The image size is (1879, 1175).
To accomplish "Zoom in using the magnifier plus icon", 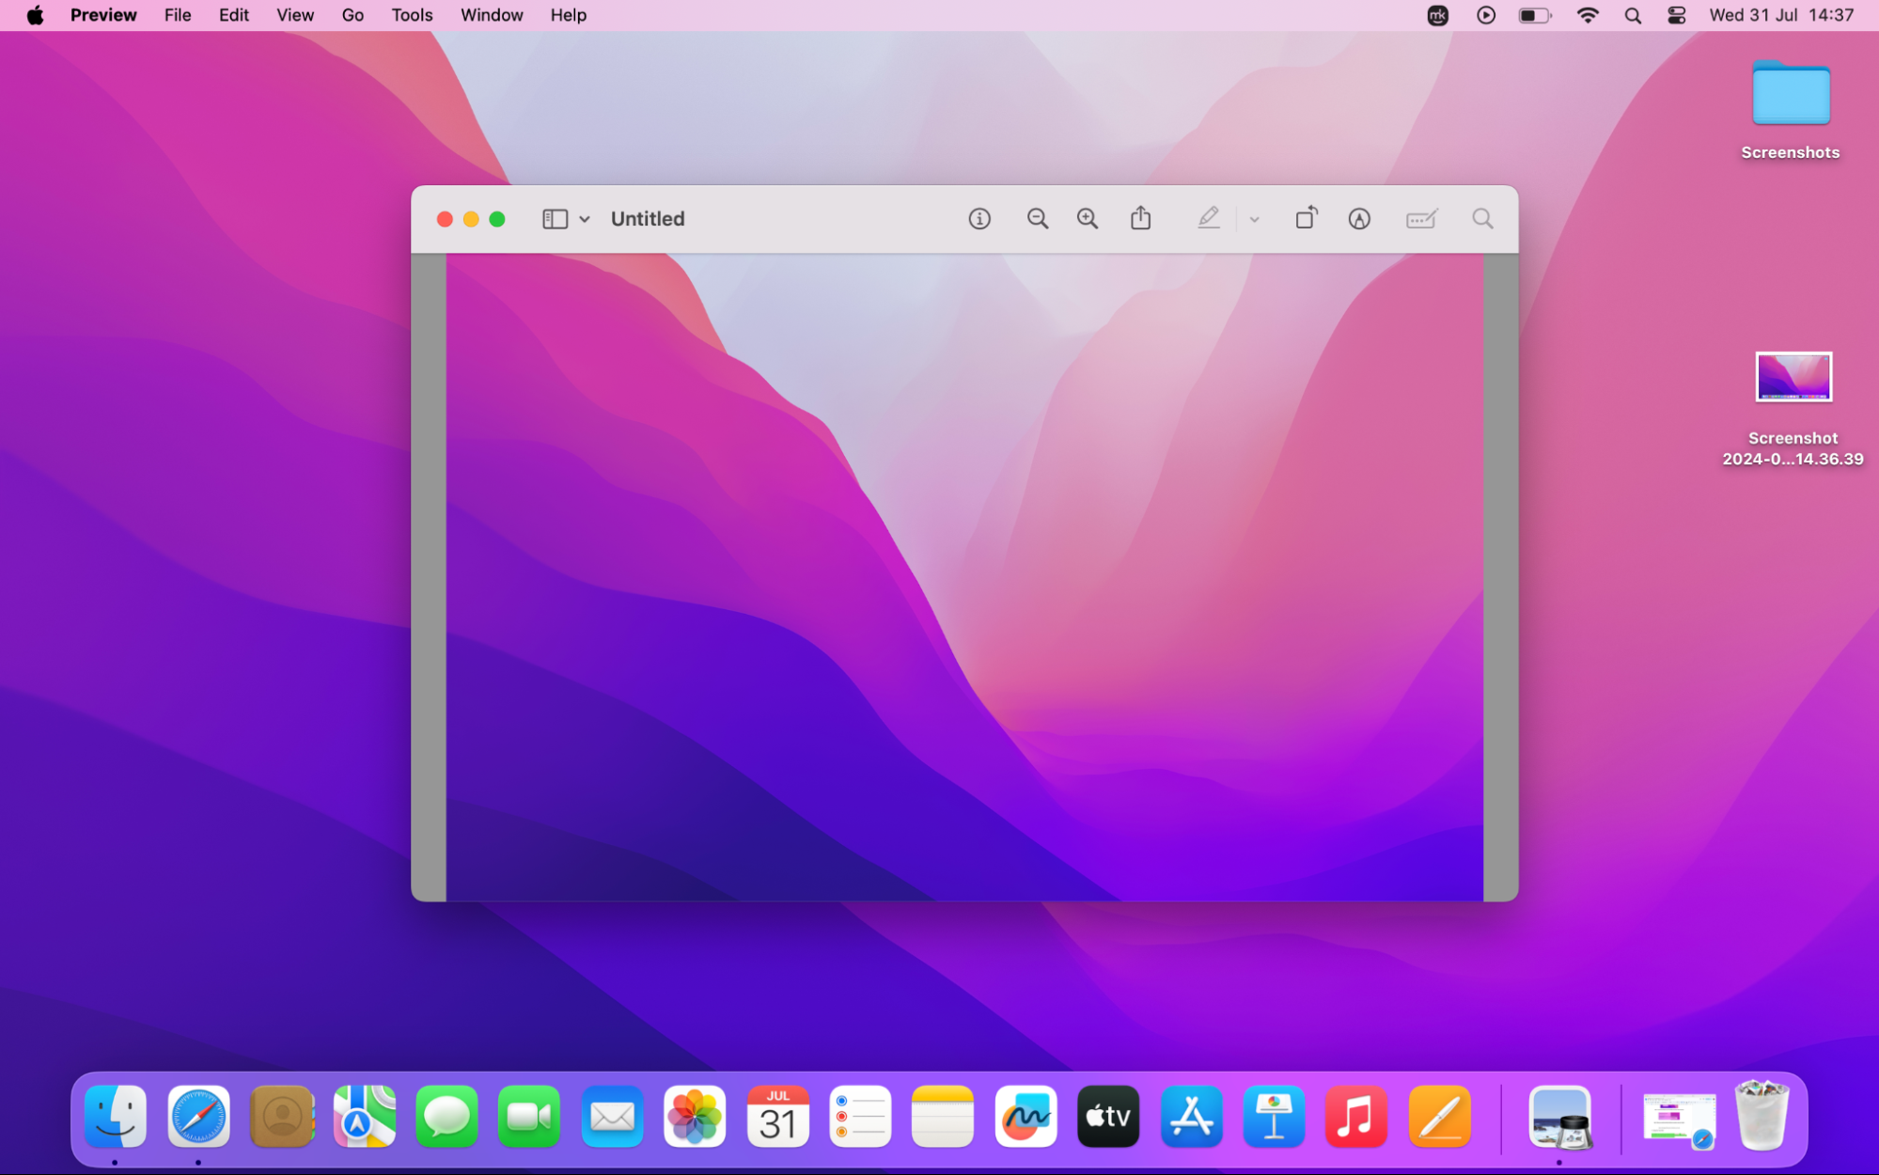I will (1088, 219).
